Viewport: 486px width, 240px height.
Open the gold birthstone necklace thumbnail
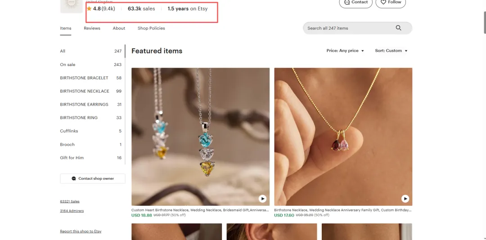343,136
